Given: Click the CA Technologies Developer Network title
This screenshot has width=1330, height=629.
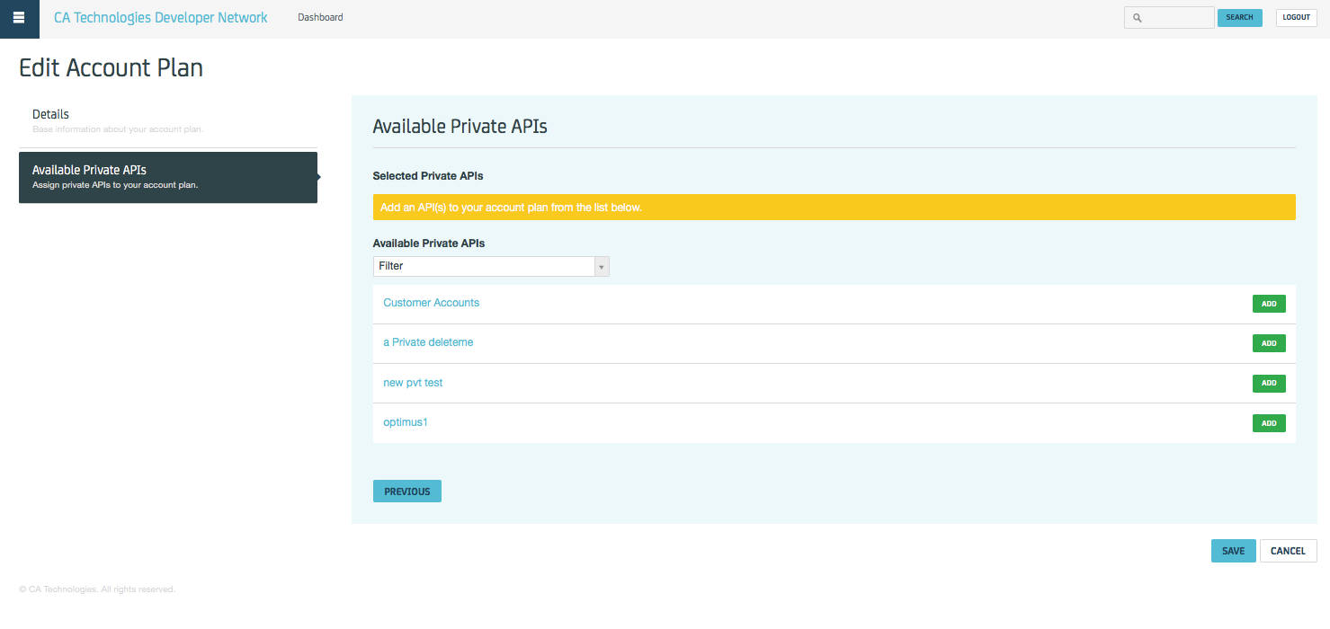Looking at the screenshot, I should click(x=160, y=18).
